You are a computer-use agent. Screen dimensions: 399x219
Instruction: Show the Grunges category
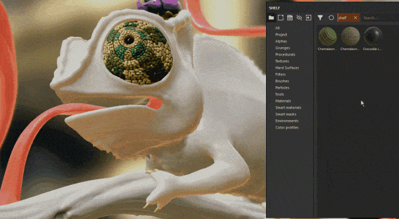point(282,48)
